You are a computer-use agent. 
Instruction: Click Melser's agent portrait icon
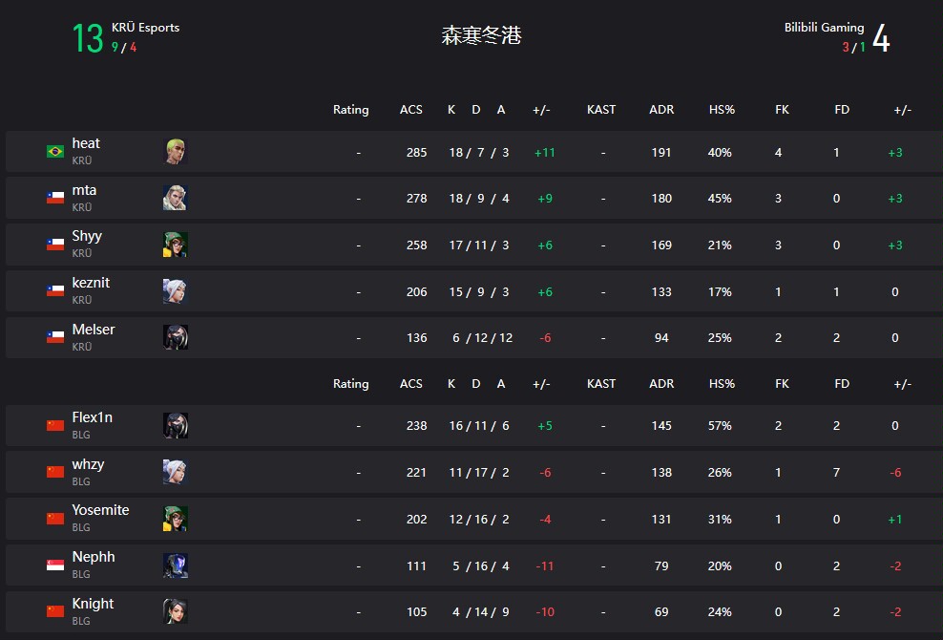175,337
